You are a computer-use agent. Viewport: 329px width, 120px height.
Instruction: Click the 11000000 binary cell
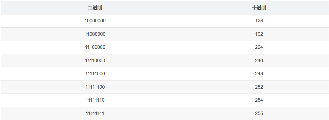95,34
